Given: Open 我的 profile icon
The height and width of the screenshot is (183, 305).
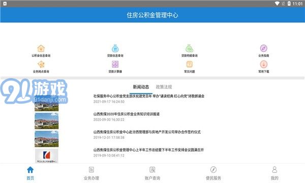Looking at the screenshot, I should coord(274,170).
